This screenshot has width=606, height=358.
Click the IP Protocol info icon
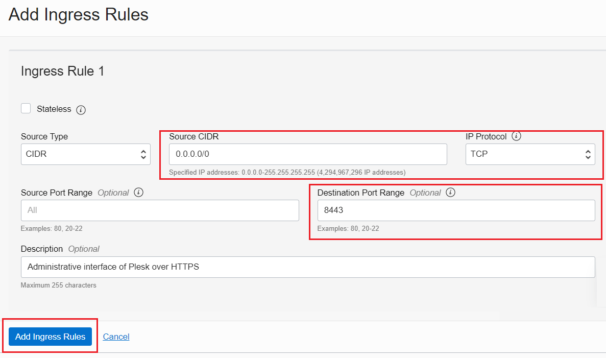(516, 136)
